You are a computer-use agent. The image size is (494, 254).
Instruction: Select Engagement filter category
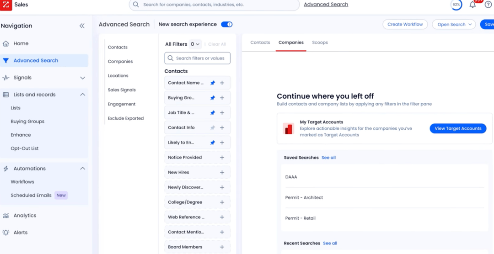[122, 104]
